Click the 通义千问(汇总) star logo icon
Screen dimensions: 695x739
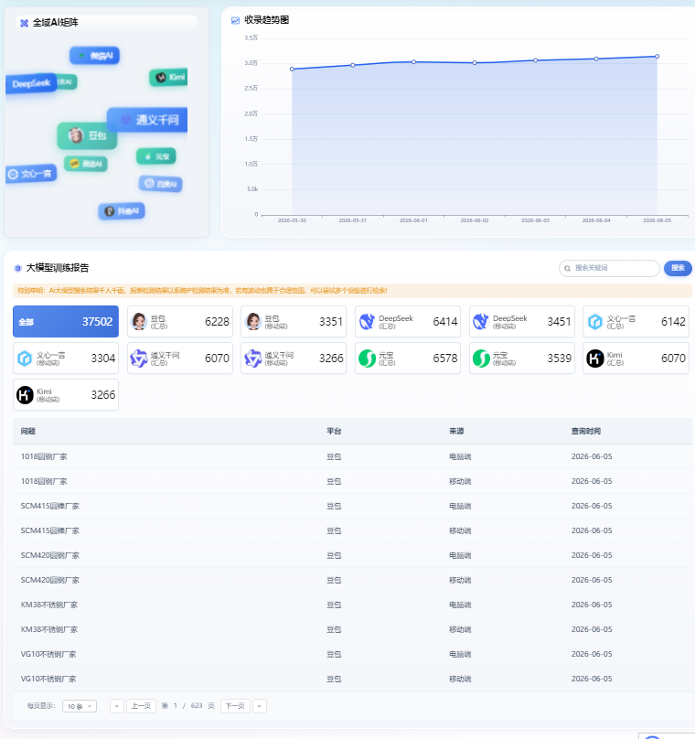(139, 359)
